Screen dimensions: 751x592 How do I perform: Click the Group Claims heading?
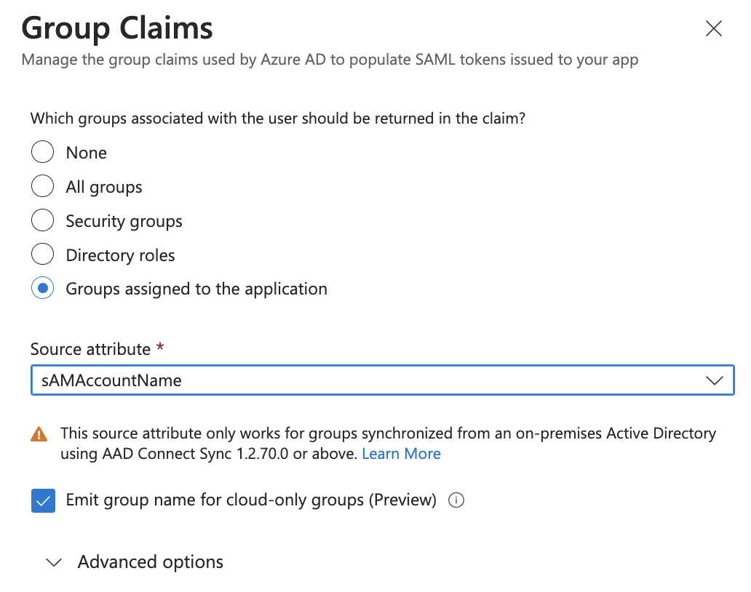point(117,29)
